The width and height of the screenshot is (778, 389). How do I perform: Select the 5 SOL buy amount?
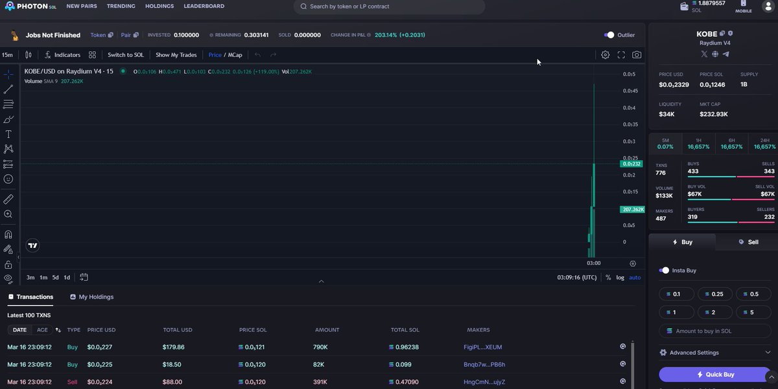coord(753,312)
